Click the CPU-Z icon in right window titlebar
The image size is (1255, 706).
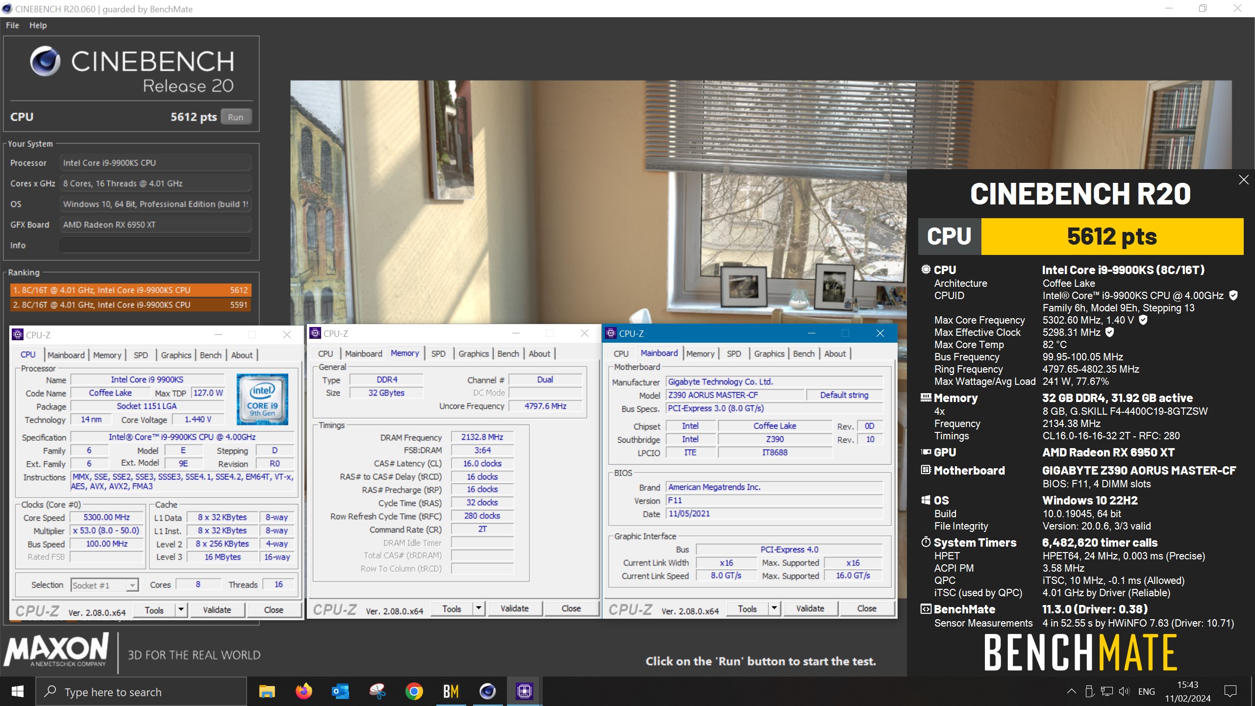(x=610, y=333)
